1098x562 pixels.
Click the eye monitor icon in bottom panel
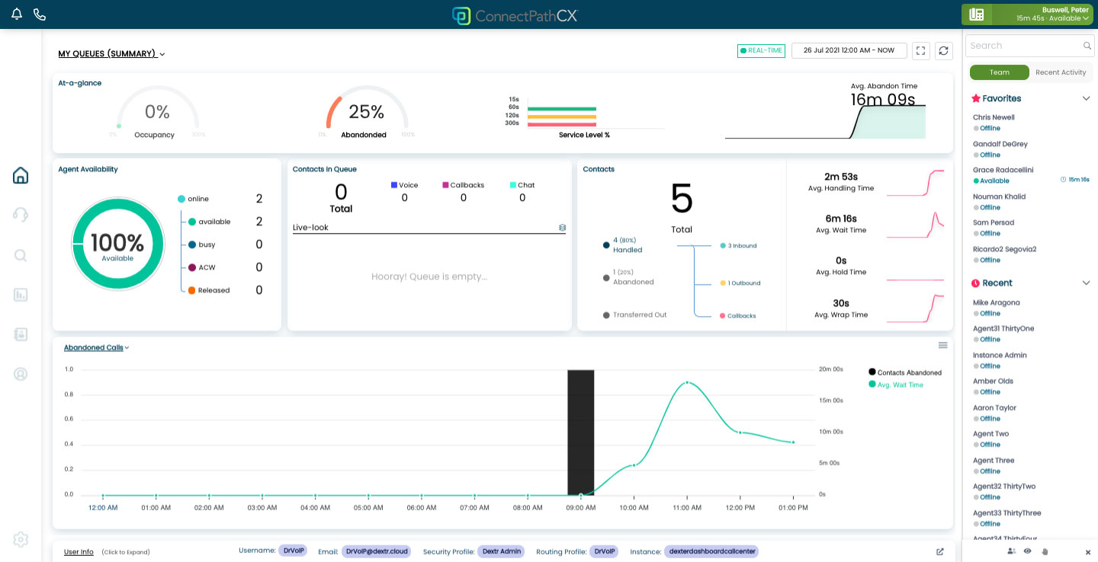click(1028, 551)
